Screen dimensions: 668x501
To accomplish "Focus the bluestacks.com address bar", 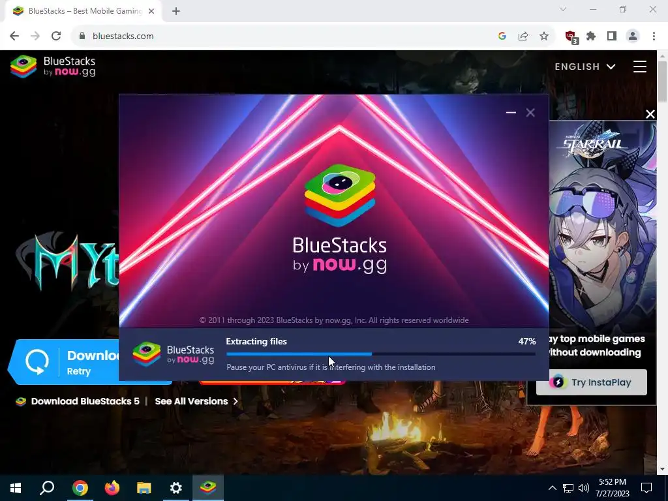I will pos(281,37).
